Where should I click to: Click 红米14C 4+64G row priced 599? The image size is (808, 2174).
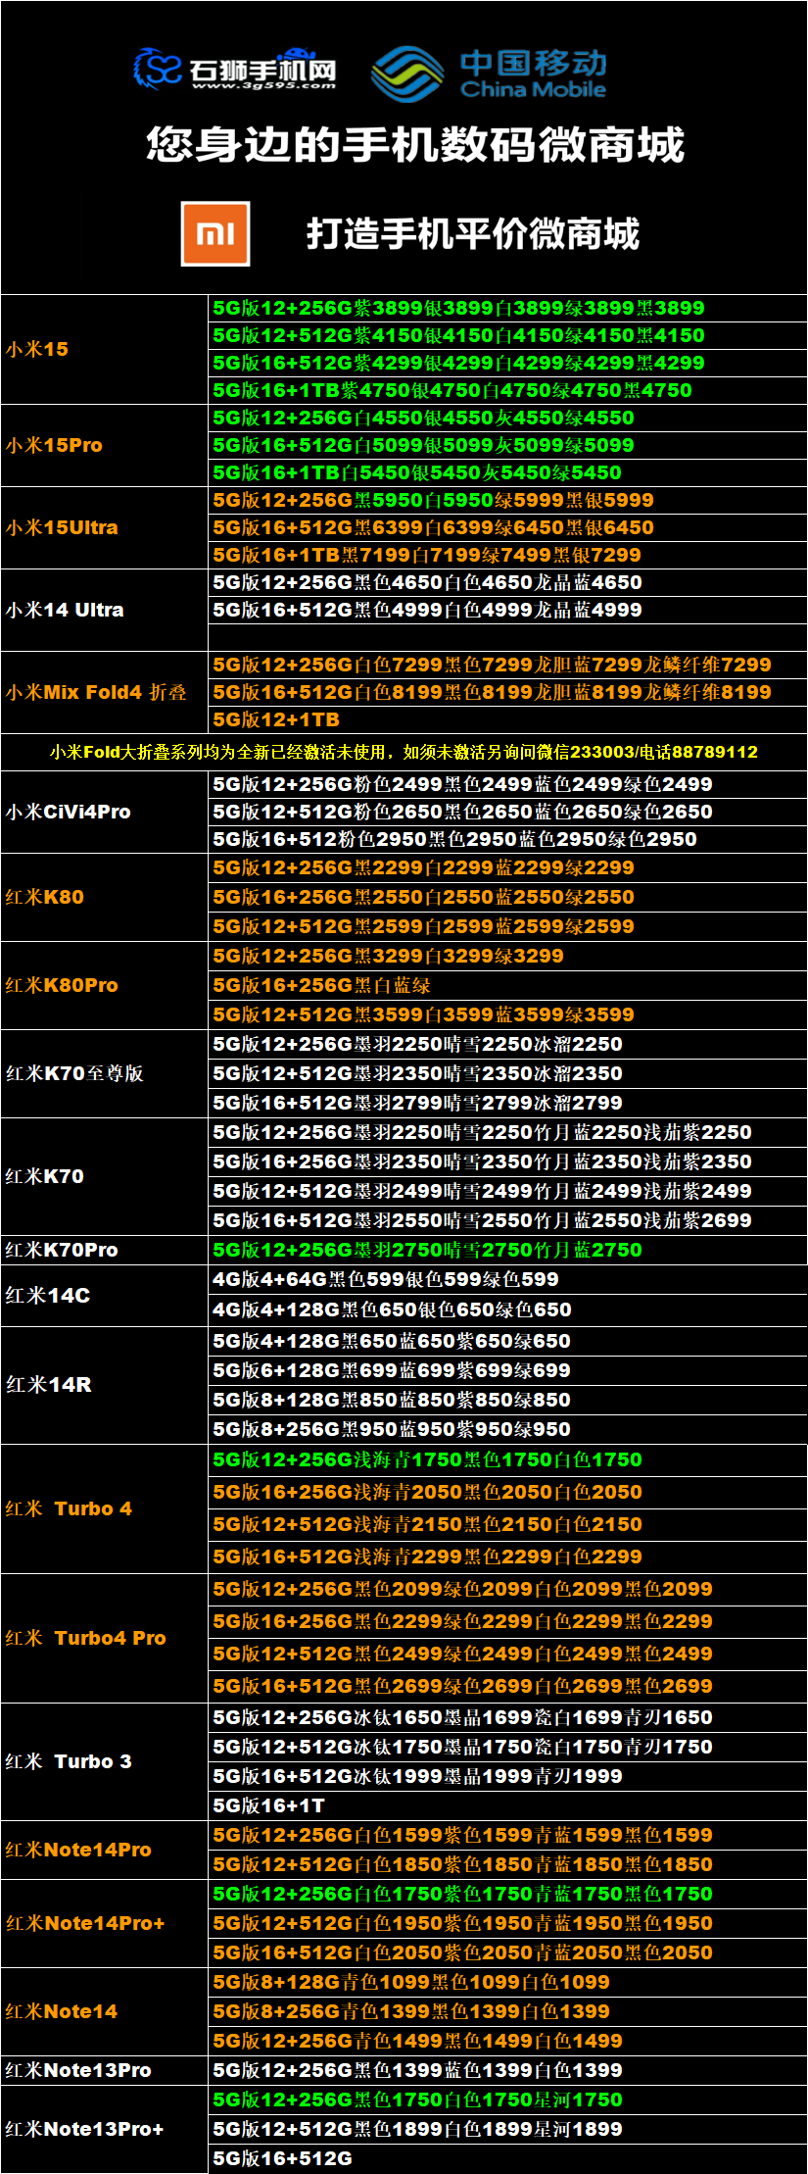coord(507,1279)
